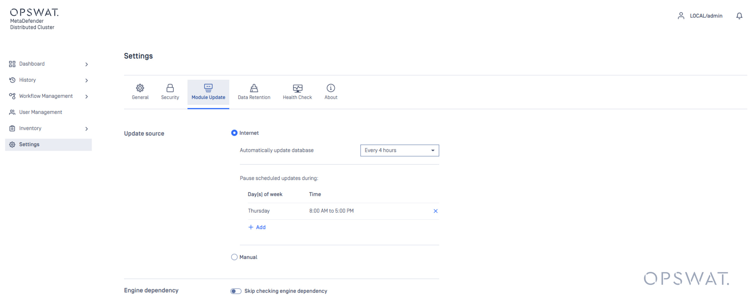
Task: Click the LOCAL/admin user profile icon
Action: coord(681,16)
